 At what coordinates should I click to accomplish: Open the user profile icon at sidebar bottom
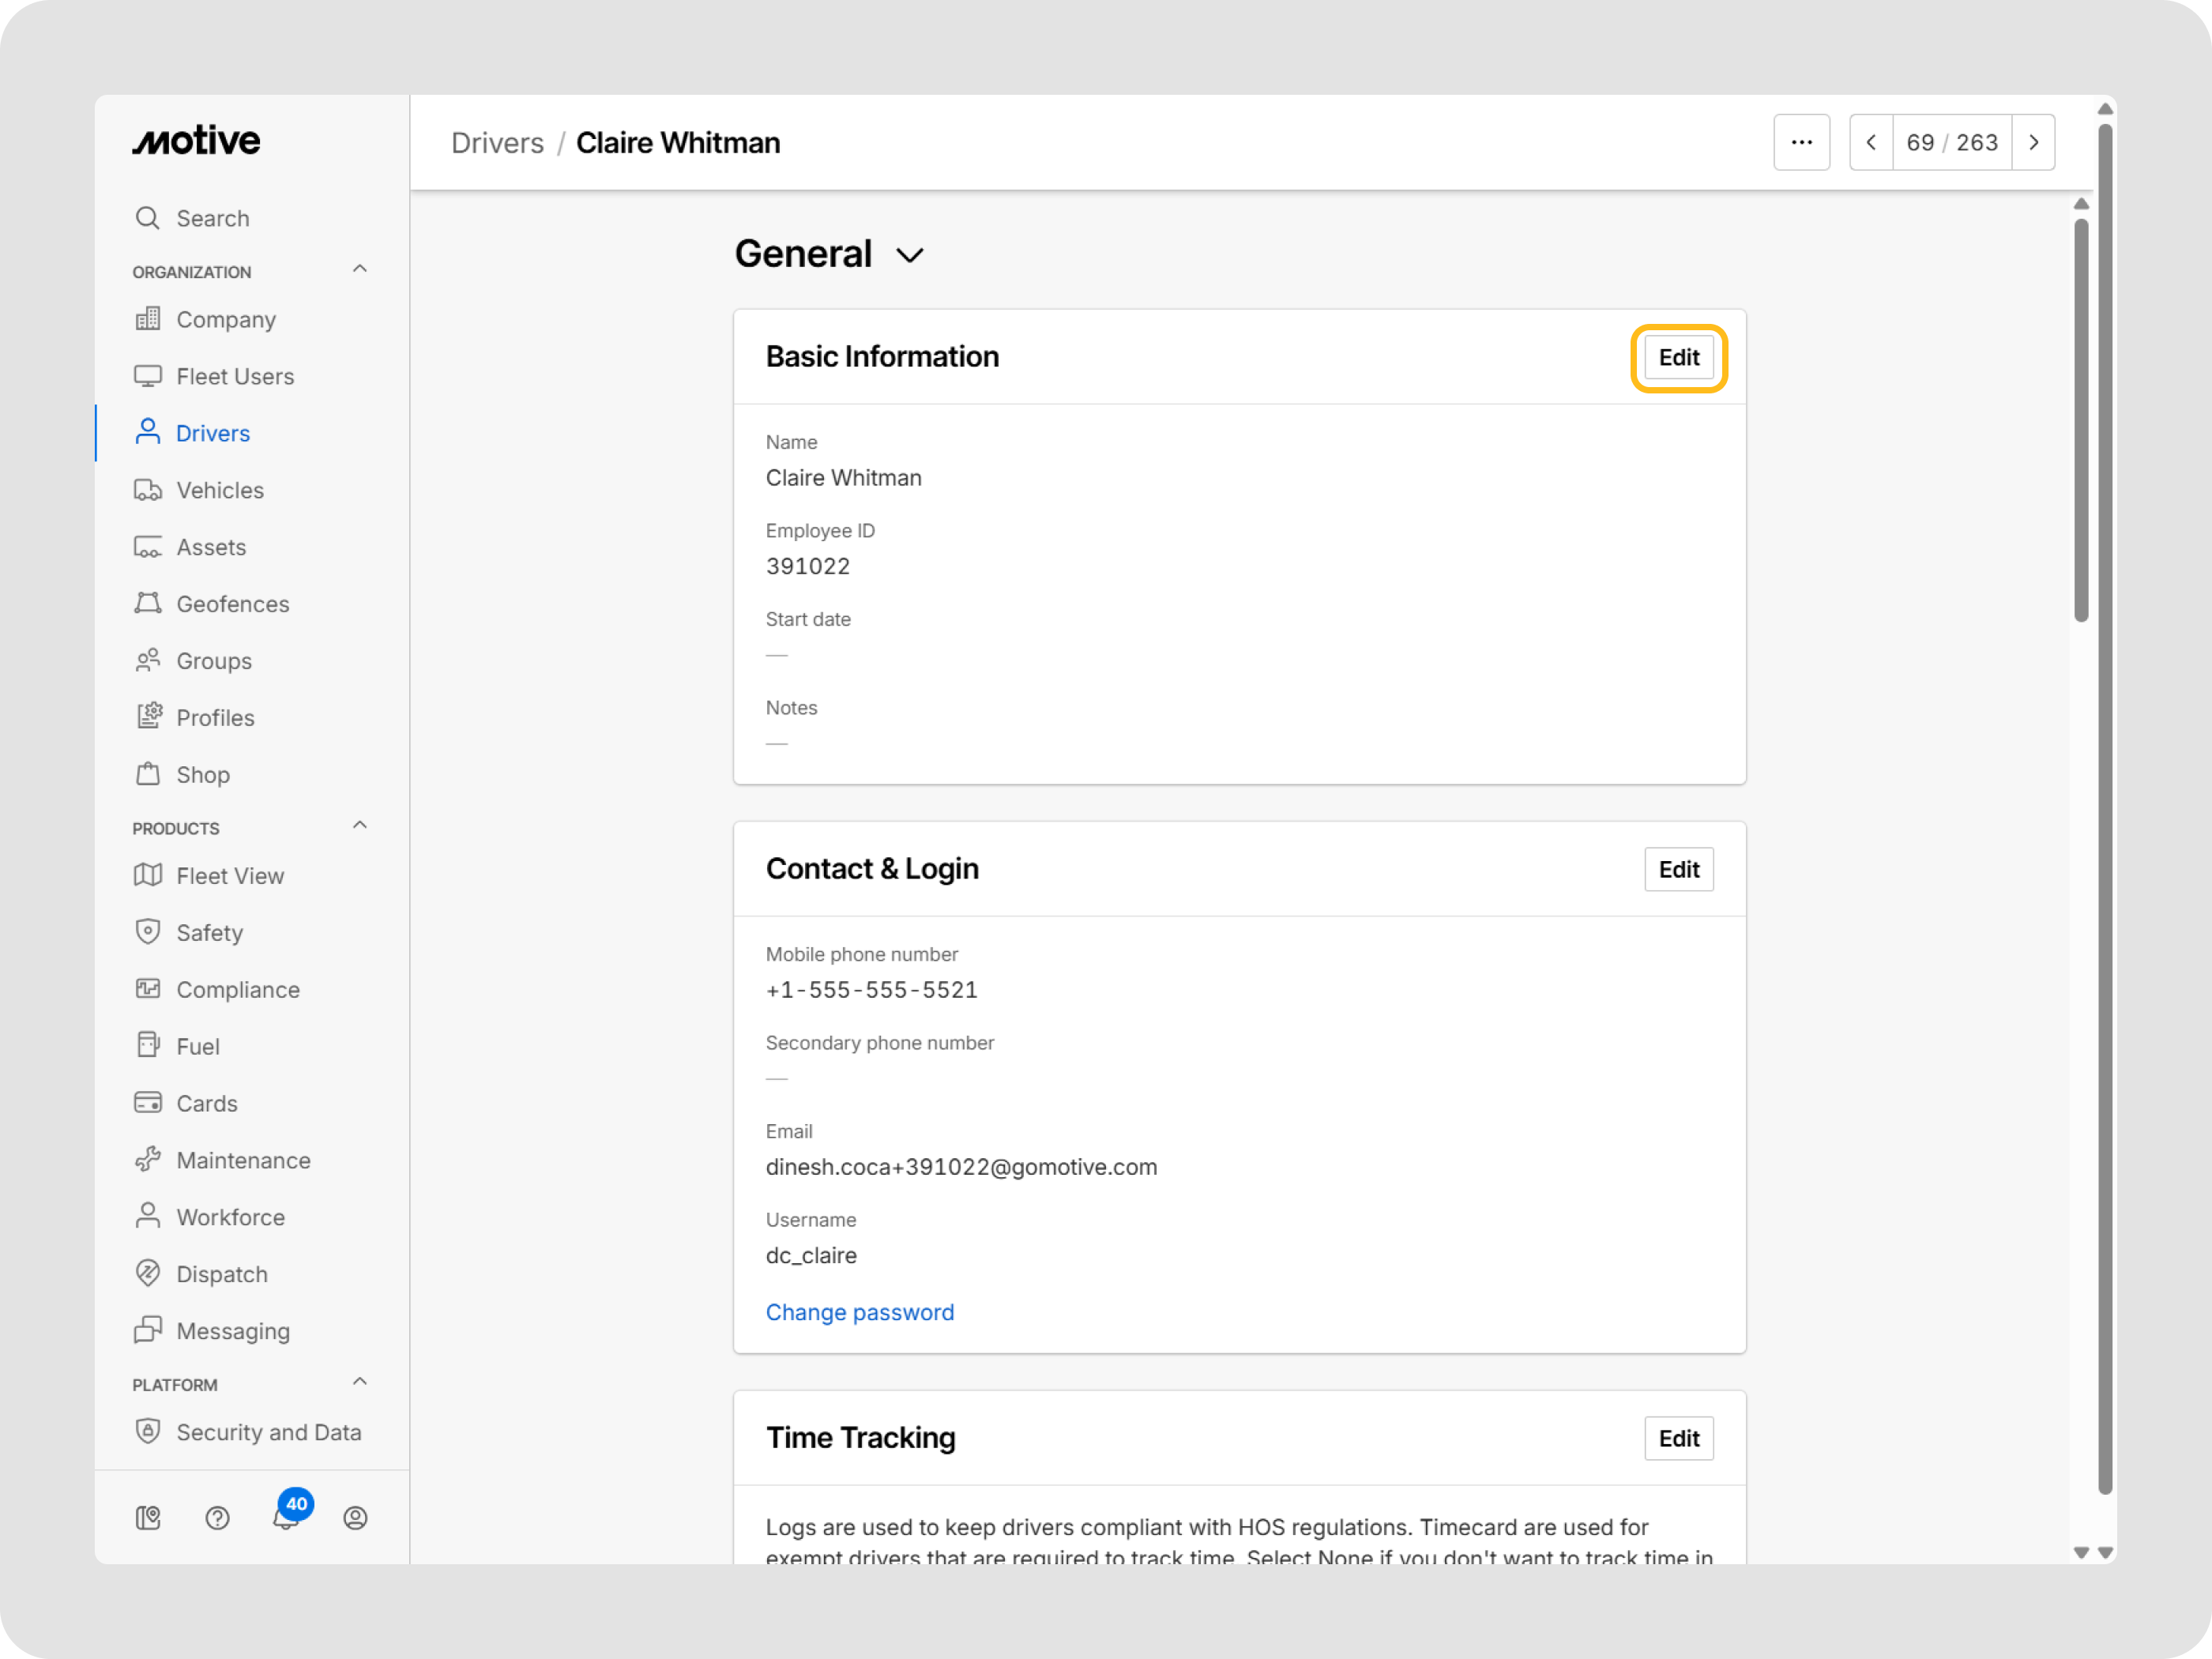355,1518
